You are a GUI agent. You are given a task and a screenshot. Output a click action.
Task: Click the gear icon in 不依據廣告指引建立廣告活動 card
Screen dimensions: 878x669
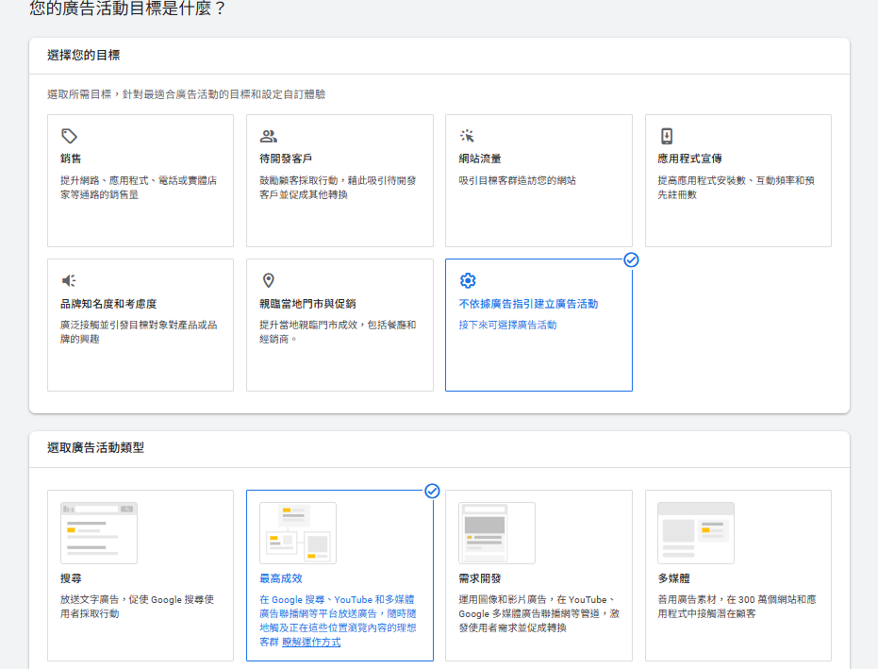(468, 280)
